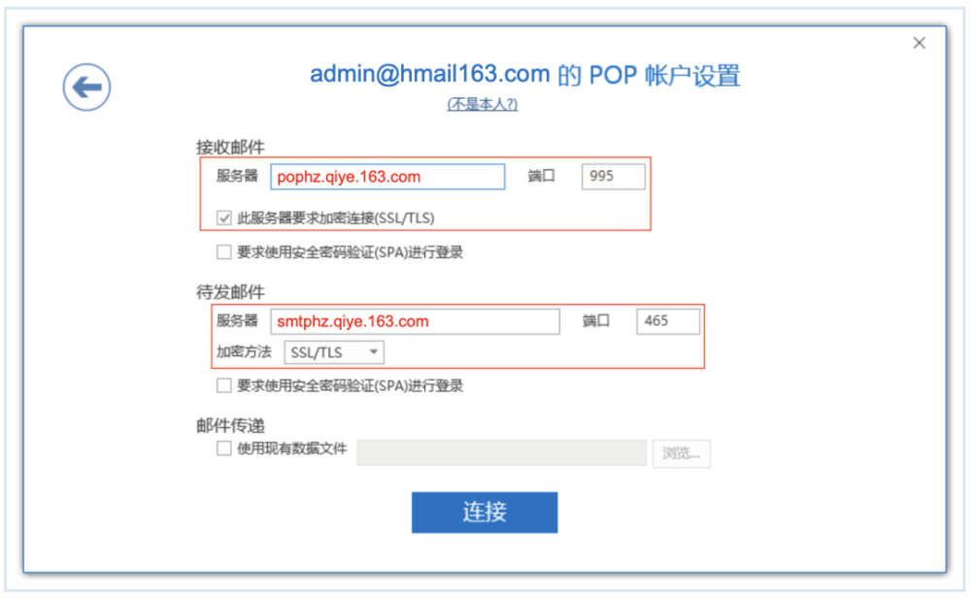Click the blue 连接 button

coord(485,512)
